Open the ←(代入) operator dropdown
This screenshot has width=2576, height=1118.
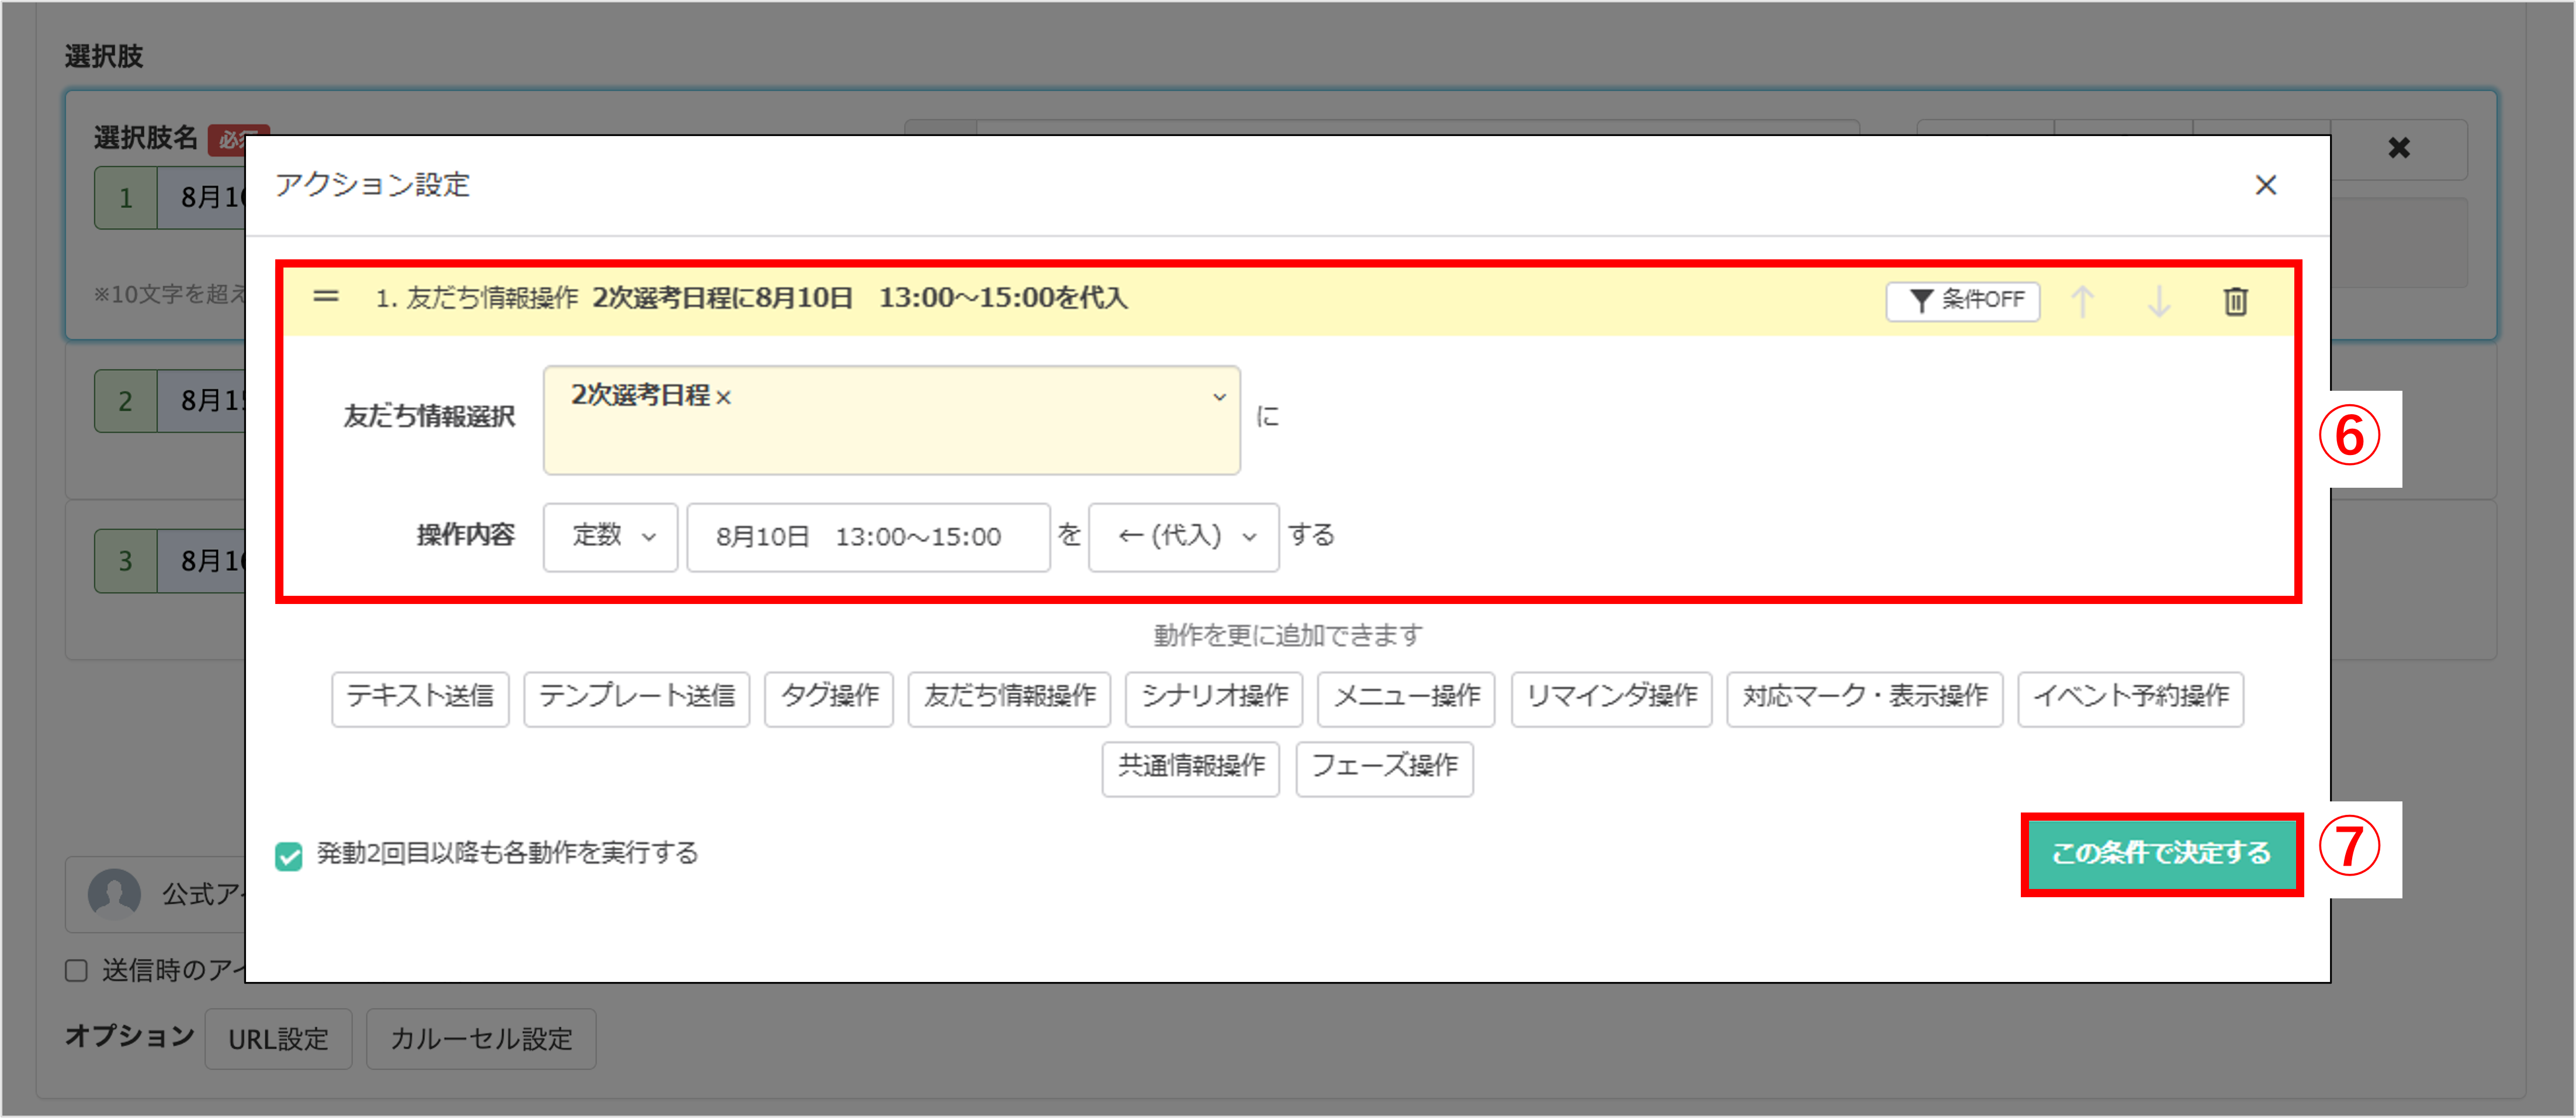pos(1183,537)
